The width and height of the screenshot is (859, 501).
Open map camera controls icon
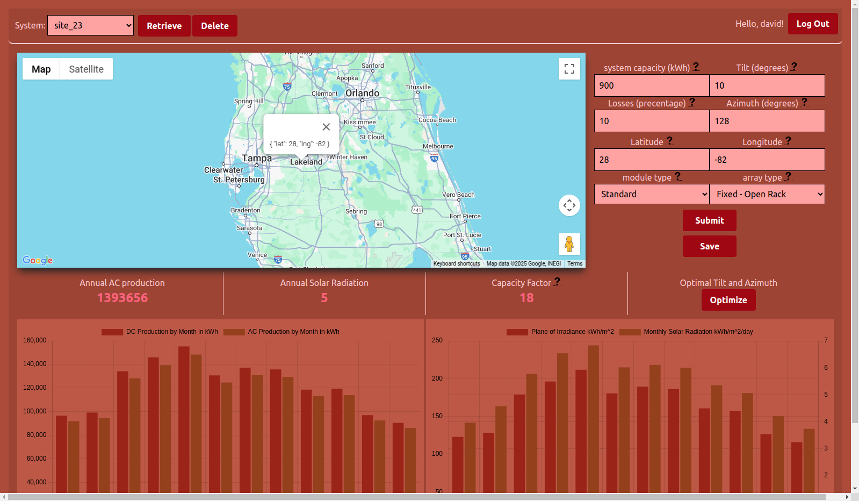pyautogui.click(x=569, y=205)
